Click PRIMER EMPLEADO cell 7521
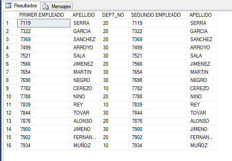 pyautogui.click(x=44, y=56)
